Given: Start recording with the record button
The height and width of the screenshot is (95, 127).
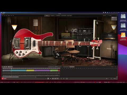Looking at the screenshot, I should 53,79.
